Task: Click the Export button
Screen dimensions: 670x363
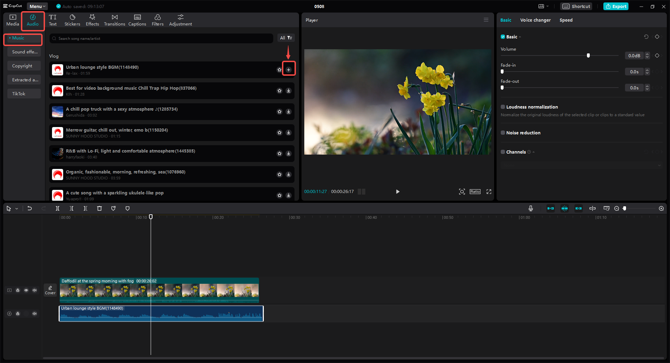Action: pyautogui.click(x=616, y=6)
